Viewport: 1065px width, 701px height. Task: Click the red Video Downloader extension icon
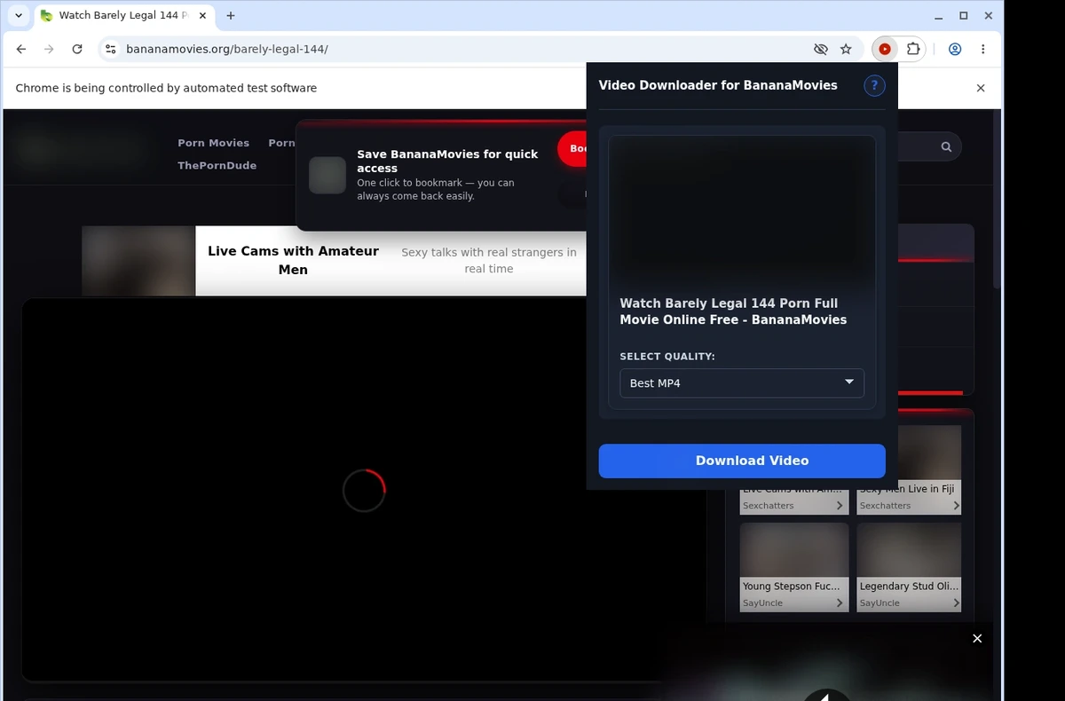pyautogui.click(x=885, y=50)
